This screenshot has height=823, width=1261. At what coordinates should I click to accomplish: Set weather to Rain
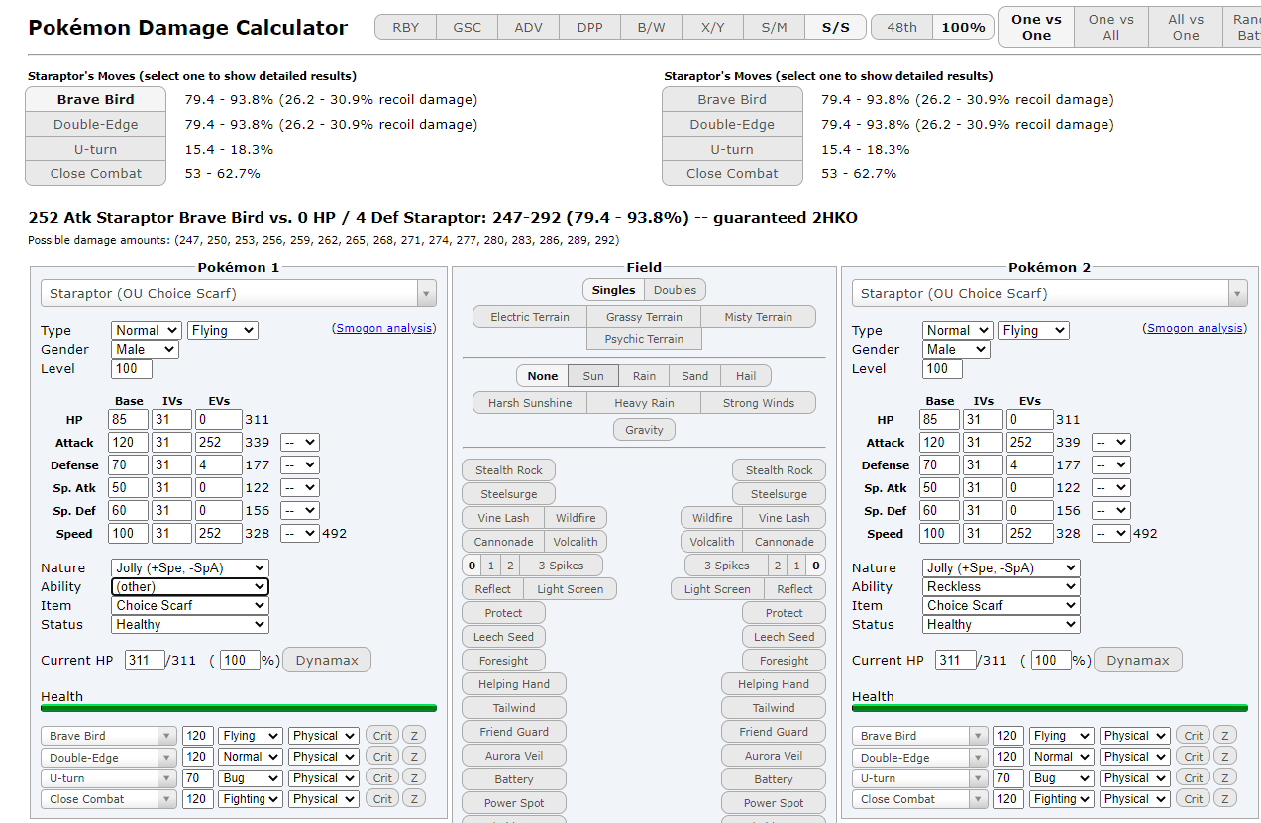pyautogui.click(x=644, y=376)
